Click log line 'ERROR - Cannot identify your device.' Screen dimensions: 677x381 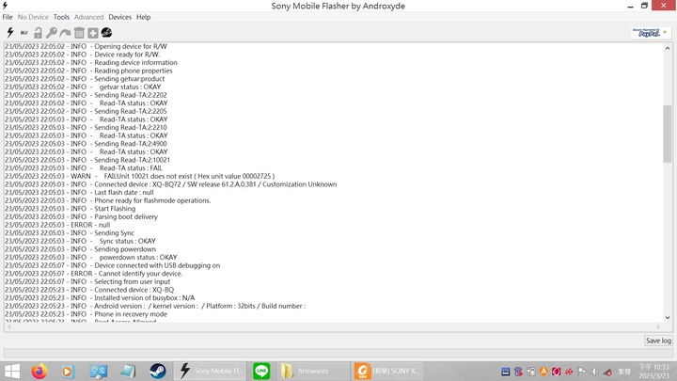(x=94, y=274)
